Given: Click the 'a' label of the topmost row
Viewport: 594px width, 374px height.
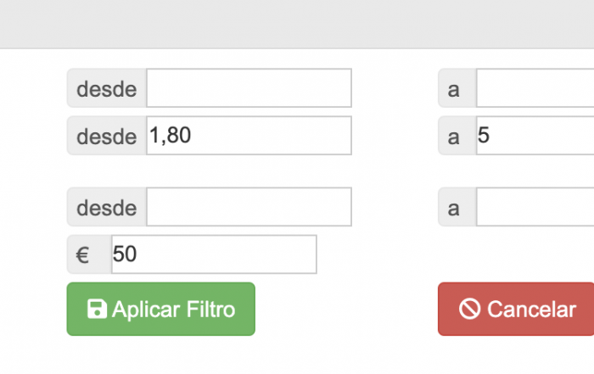Looking at the screenshot, I should [454, 88].
